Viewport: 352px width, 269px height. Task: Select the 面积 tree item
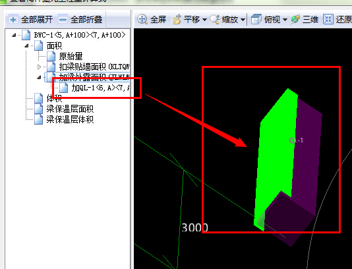click(x=54, y=45)
